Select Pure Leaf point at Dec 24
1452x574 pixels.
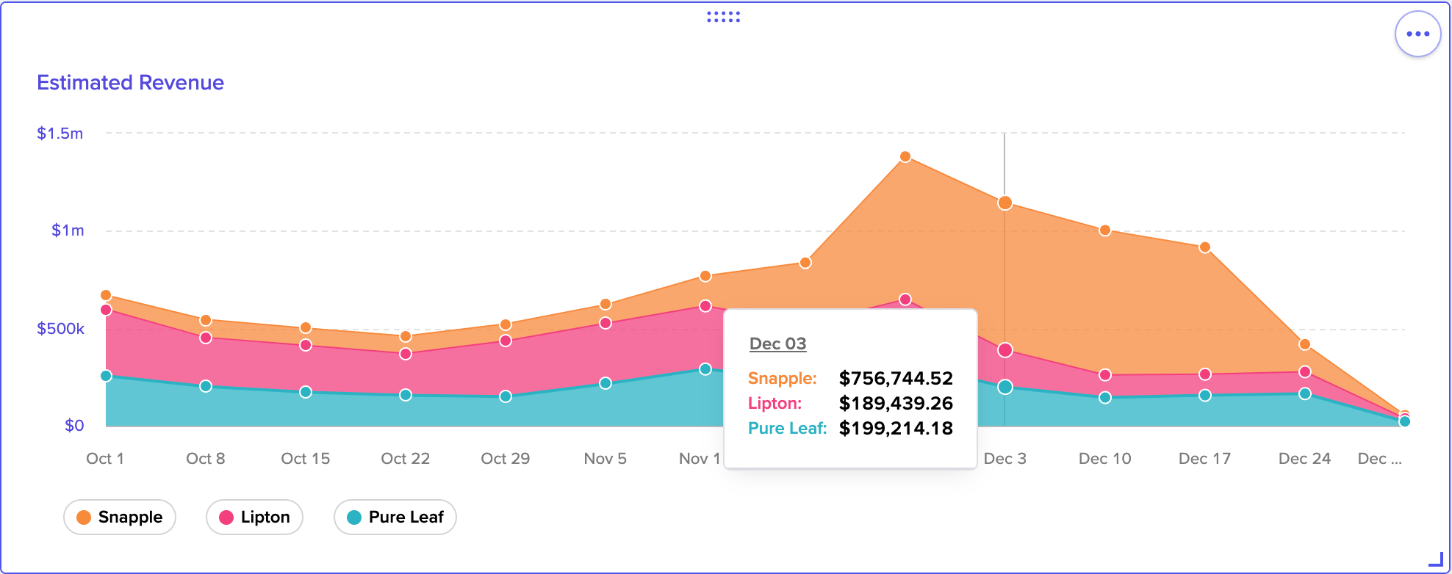point(1305,393)
